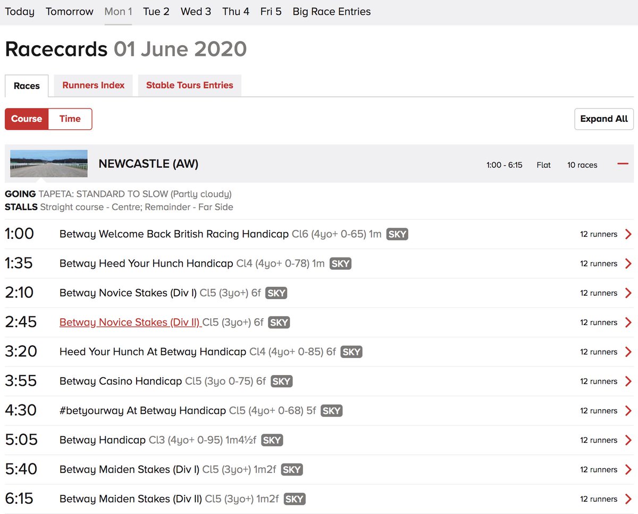
Task: Open Betway Welcome Back British Racing Handicap
Action: click(x=174, y=234)
